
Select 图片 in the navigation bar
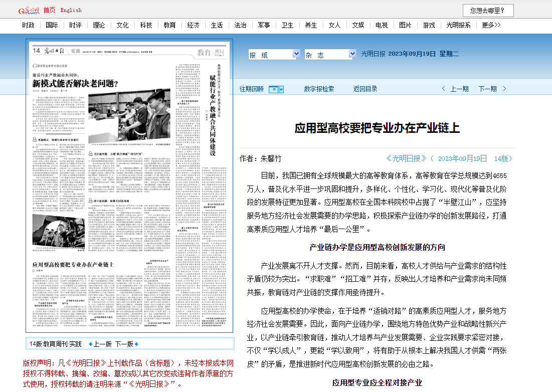[405, 25]
